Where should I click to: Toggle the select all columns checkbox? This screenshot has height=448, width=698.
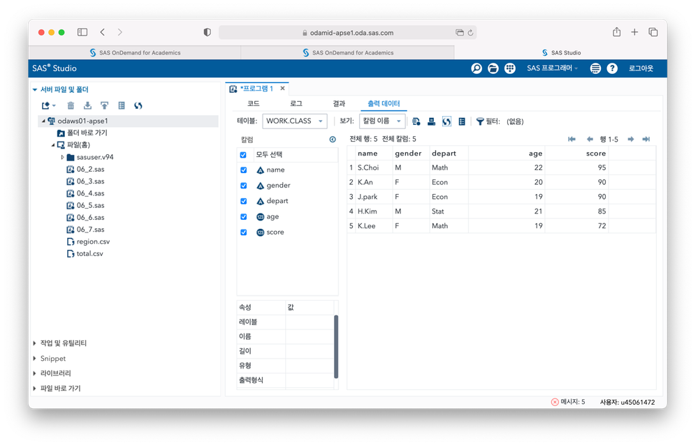[x=243, y=155]
